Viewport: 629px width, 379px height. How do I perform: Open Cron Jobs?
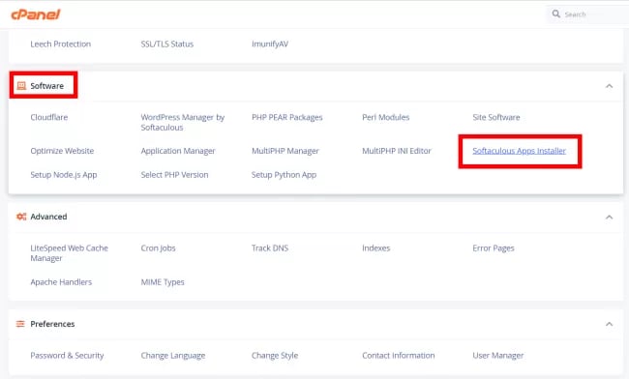click(158, 248)
